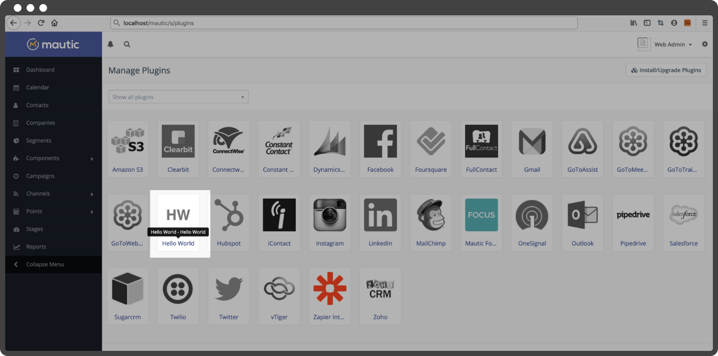Open the Zapier Integration plugin card
The width and height of the screenshot is (718, 356).
click(330, 296)
